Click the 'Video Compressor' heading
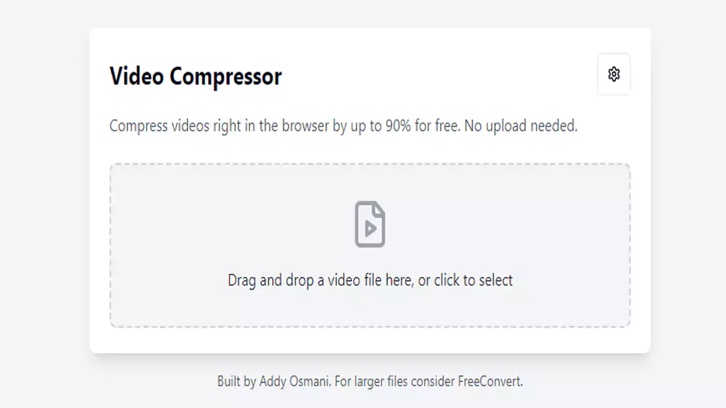The image size is (726, 408). pyautogui.click(x=195, y=76)
